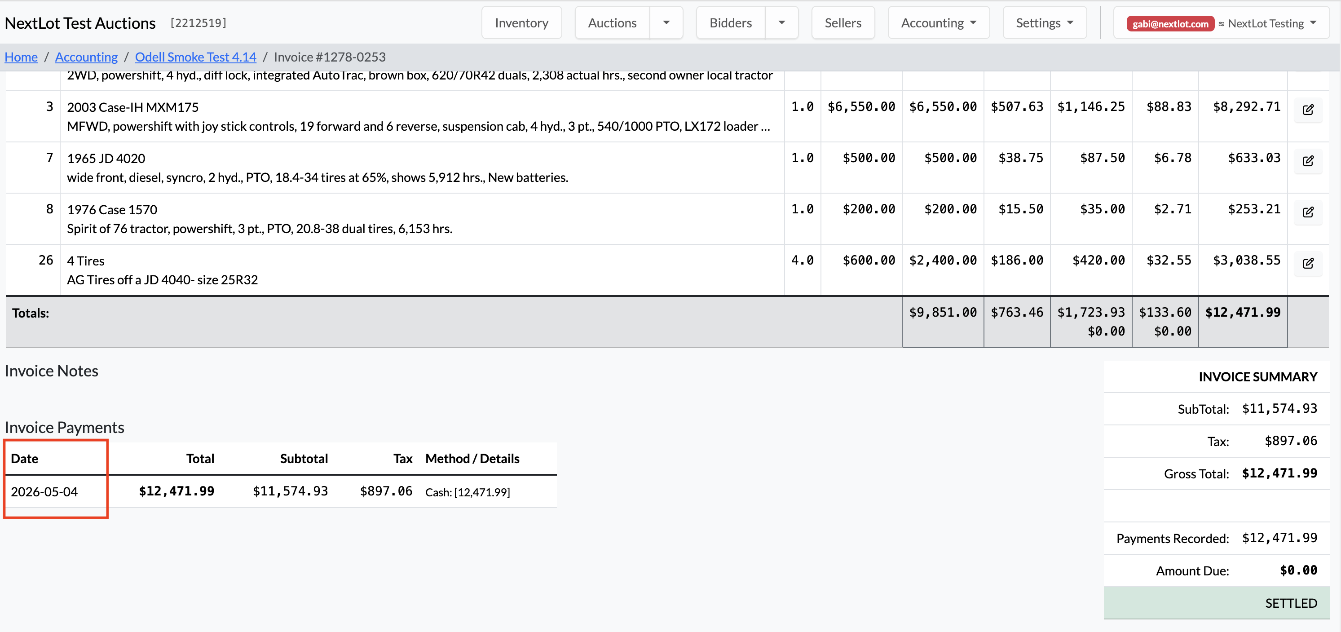
Task: Select the Amount Due $0.00 value
Action: (x=1298, y=570)
